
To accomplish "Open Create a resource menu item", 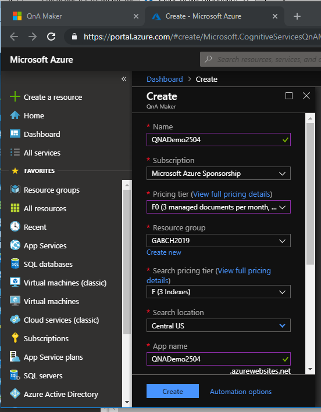I will click(53, 97).
